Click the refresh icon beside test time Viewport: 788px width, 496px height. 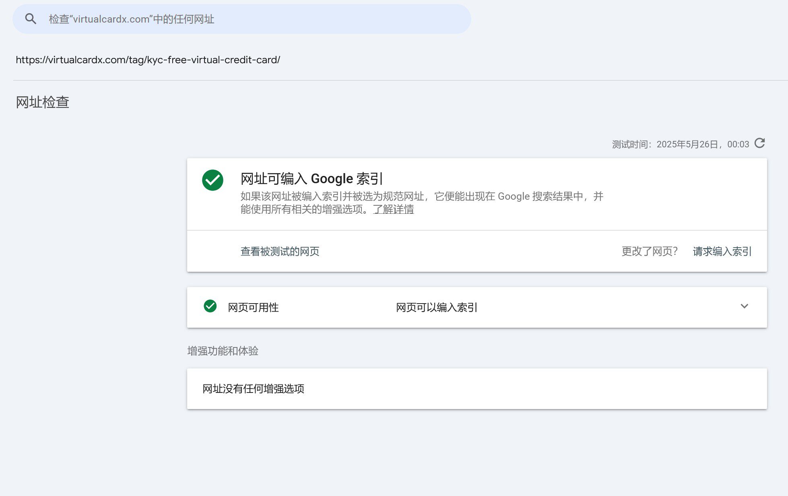(x=759, y=143)
